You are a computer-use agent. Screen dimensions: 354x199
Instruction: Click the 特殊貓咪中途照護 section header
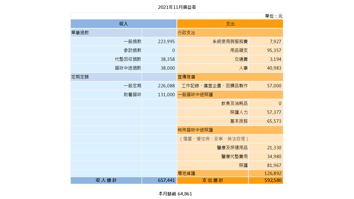tap(230, 130)
